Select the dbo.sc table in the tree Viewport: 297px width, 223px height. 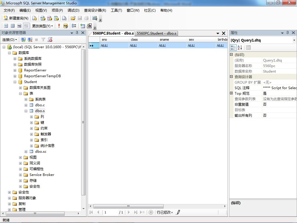tap(41, 152)
